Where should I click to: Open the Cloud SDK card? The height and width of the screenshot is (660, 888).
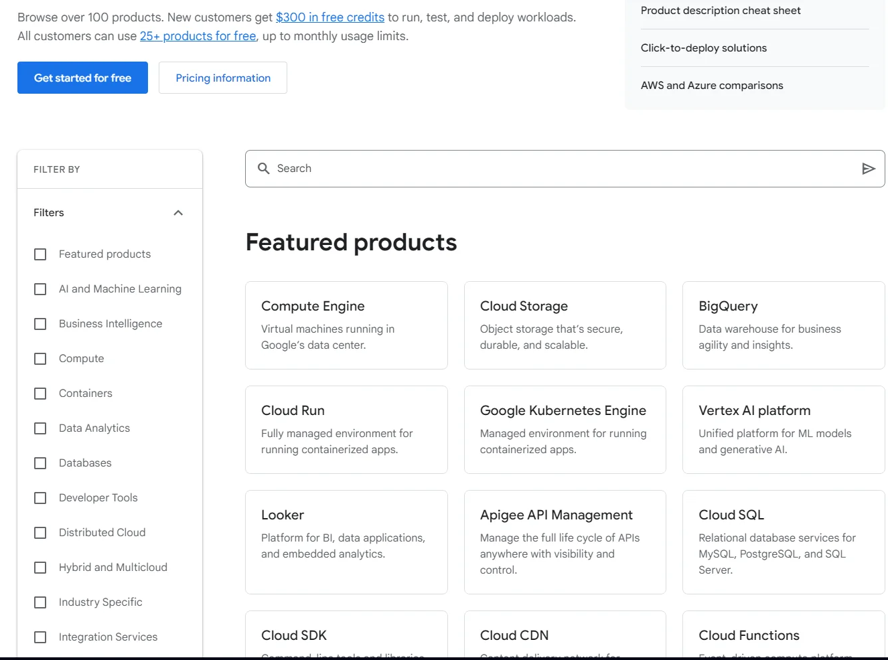click(x=346, y=635)
